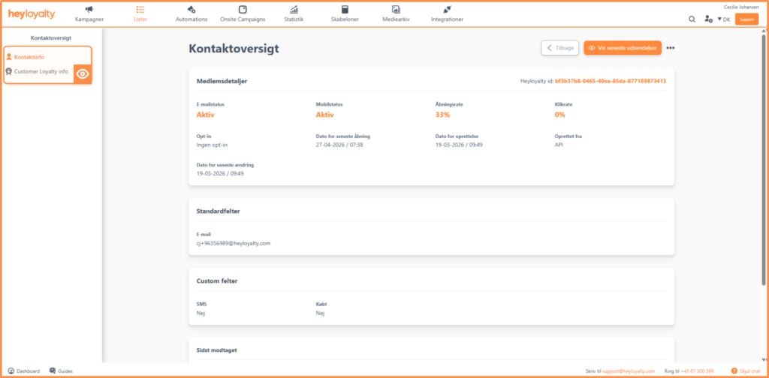Go to Lister menu item
This screenshot has width=769, height=378.
click(x=140, y=19)
